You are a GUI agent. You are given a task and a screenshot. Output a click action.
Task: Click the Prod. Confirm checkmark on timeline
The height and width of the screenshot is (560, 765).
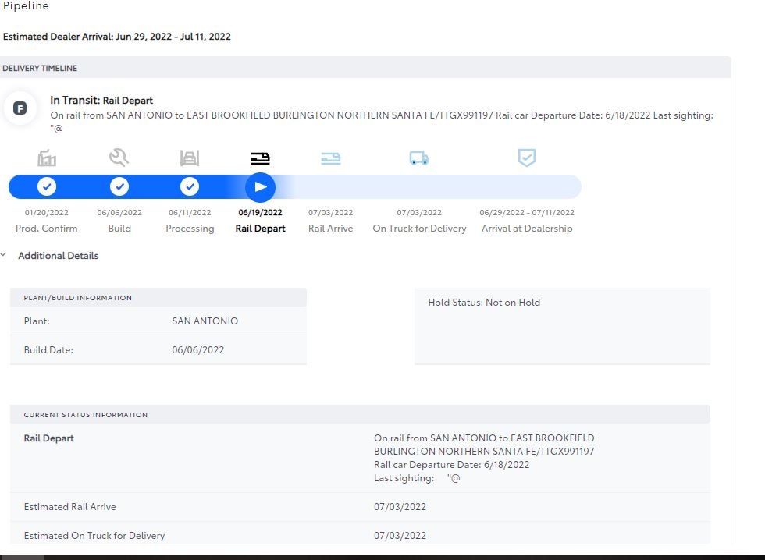47,186
